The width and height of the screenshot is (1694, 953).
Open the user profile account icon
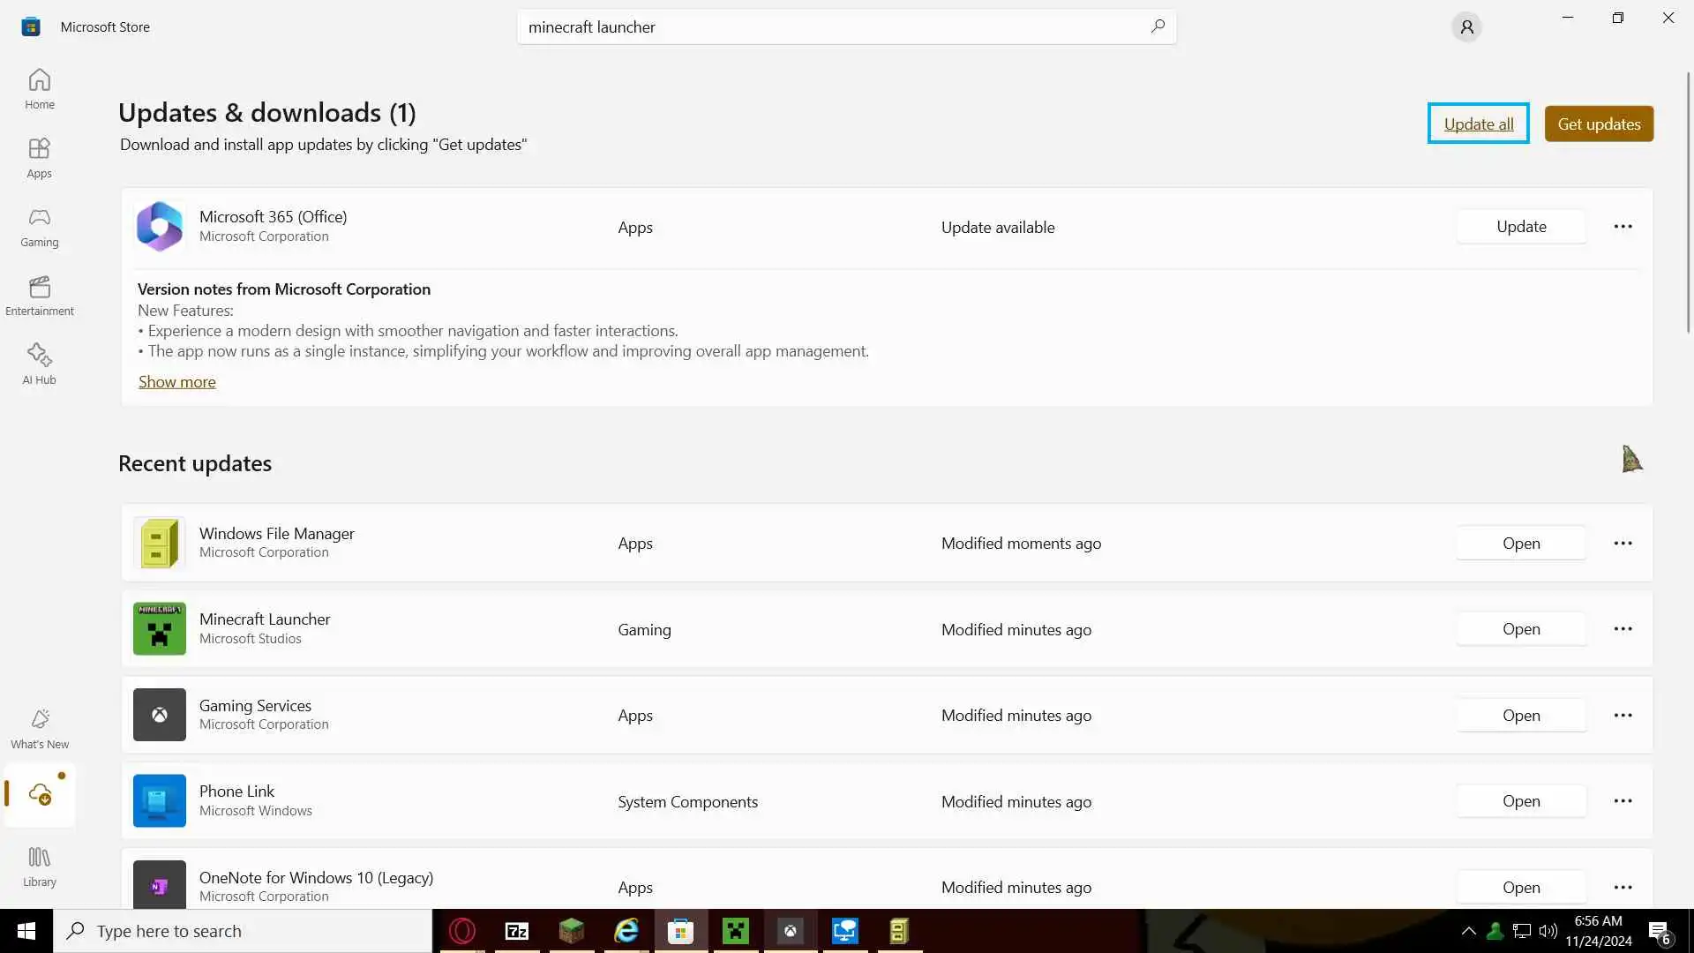(x=1466, y=27)
